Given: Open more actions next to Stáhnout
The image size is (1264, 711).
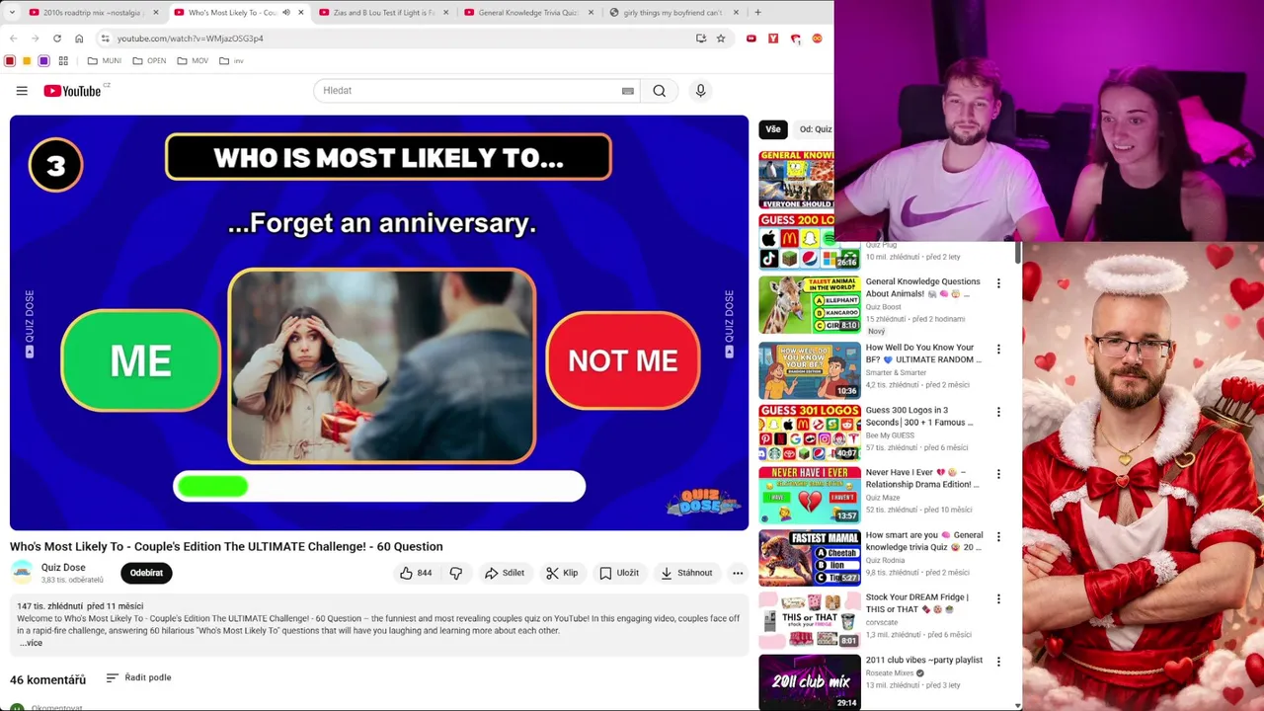Looking at the screenshot, I should coord(738,573).
